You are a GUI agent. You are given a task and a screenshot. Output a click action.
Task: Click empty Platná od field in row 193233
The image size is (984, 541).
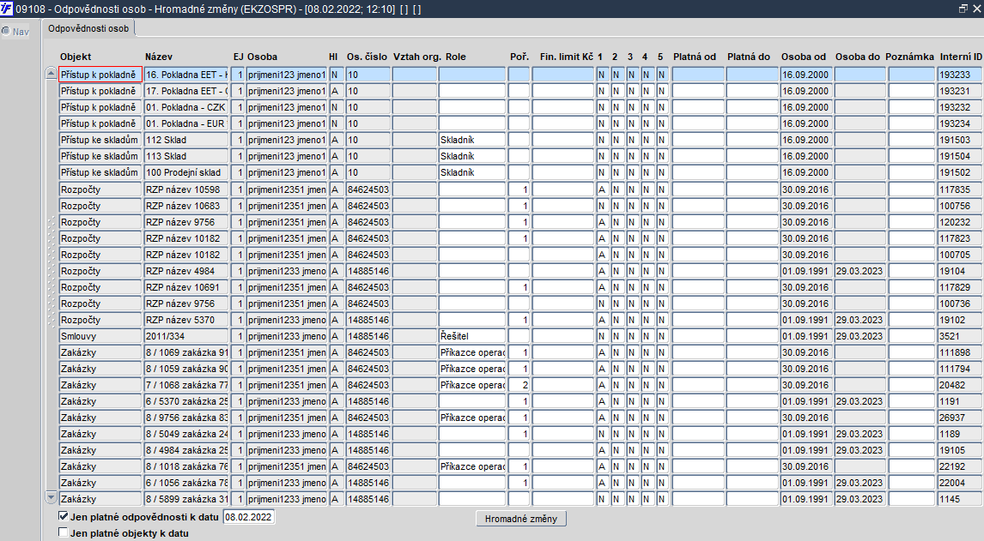tap(698, 75)
